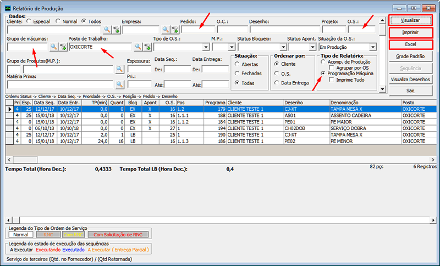Expand the Status Apont. dropdown

313,47
